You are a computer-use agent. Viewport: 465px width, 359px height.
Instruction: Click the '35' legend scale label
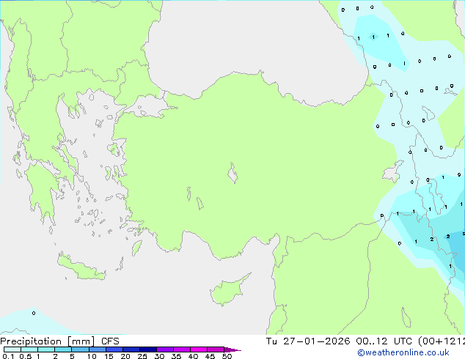176,356
